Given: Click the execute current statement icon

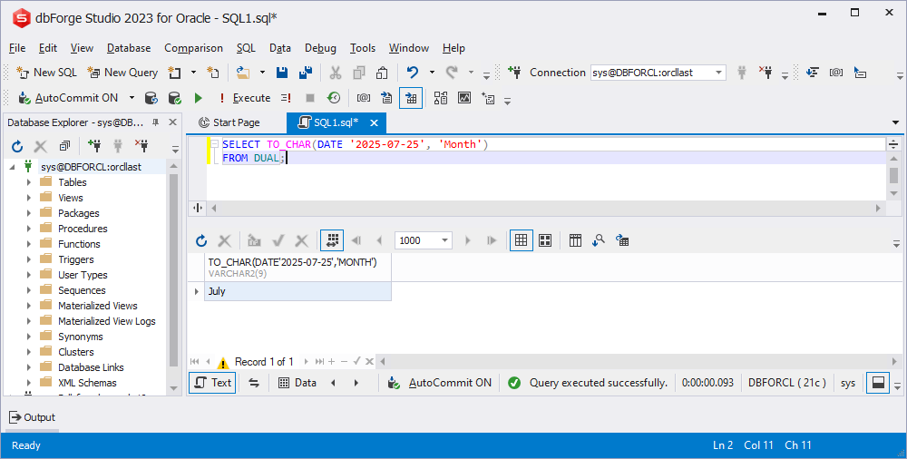Looking at the screenshot, I should pyautogui.click(x=285, y=98).
